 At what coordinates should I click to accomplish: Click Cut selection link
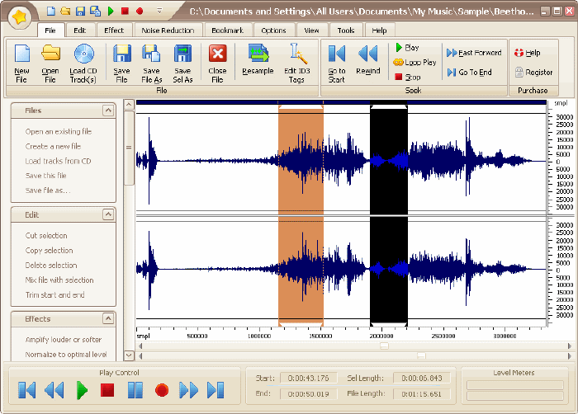46,235
